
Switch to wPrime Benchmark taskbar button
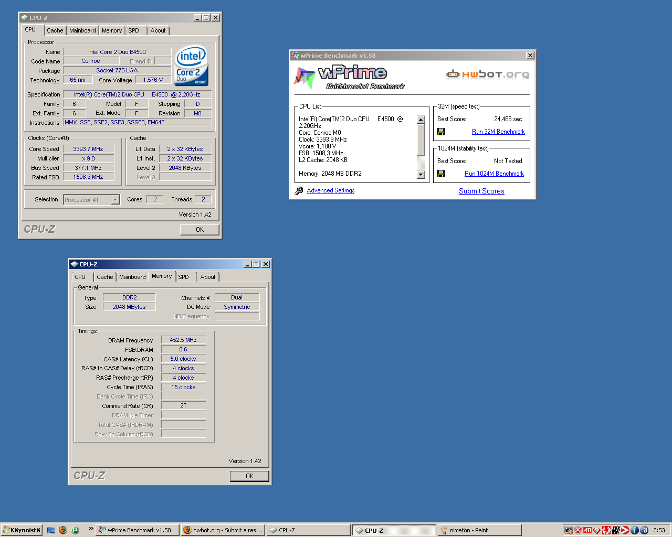coord(138,530)
